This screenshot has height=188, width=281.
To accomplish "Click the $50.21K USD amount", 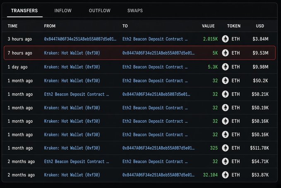I will (260, 94).
